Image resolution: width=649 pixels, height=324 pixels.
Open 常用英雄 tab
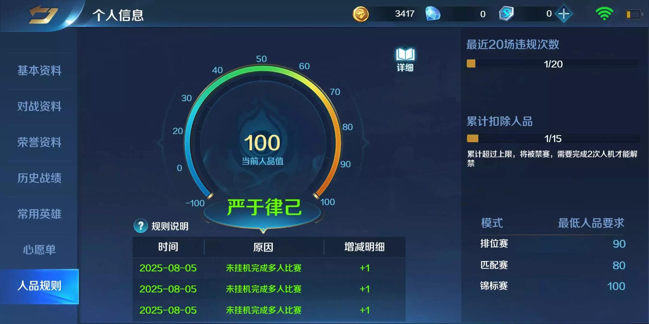(39, 214)
